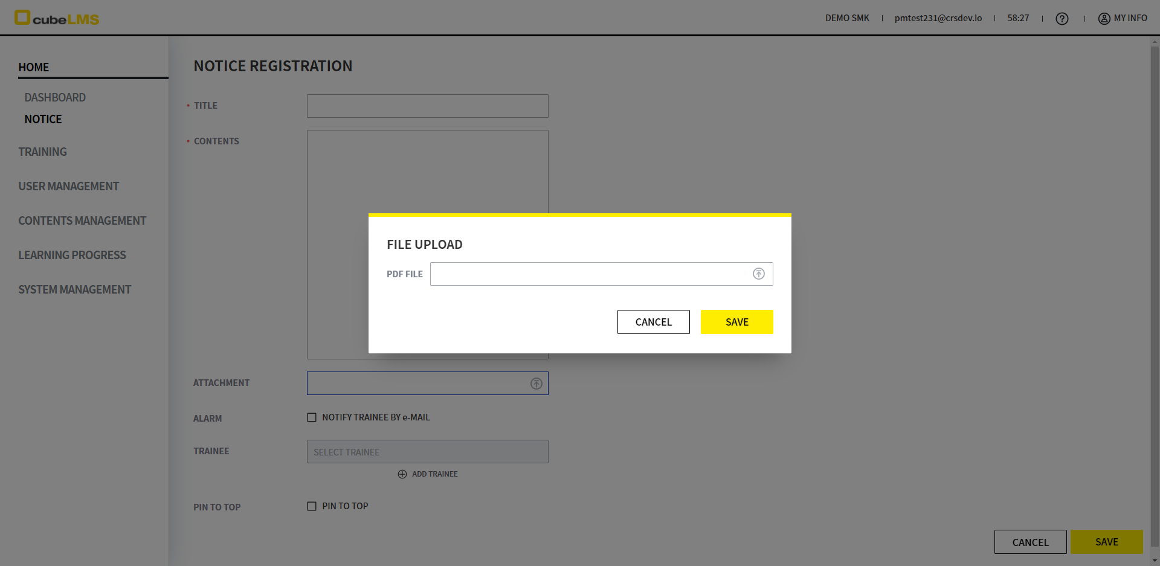
Task: Click upload icon in PDF FILE field
Action: point(758,274)
